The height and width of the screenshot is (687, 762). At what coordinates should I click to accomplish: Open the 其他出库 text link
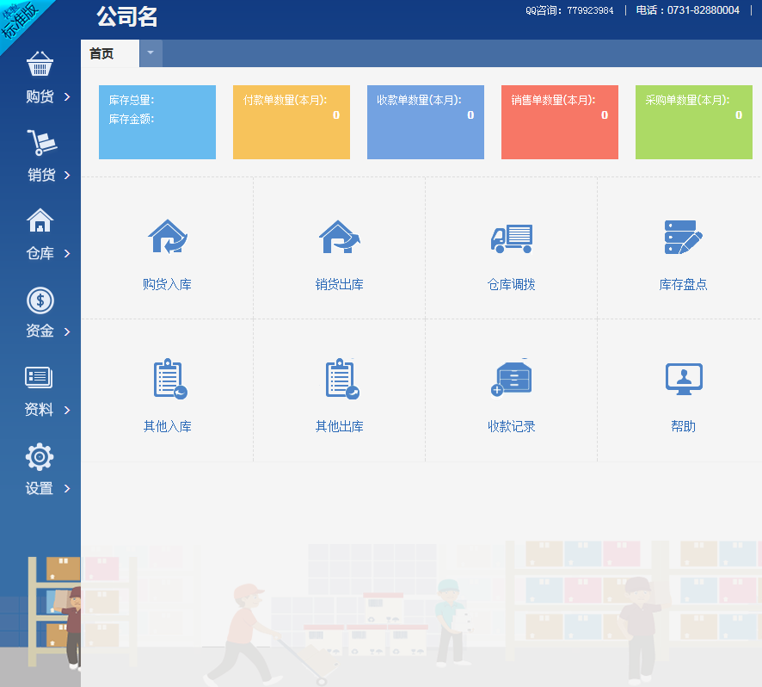339,426
